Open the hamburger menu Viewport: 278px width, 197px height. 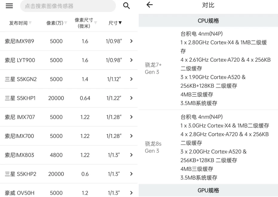point(9,6)
